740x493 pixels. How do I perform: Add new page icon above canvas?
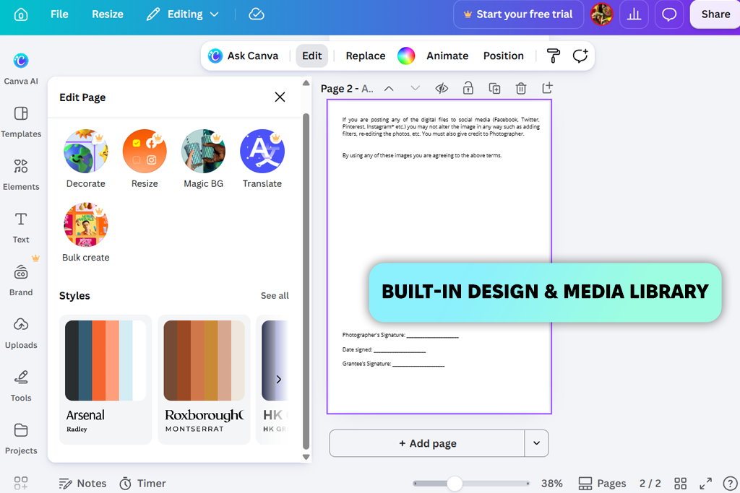[x=548, y=88]
